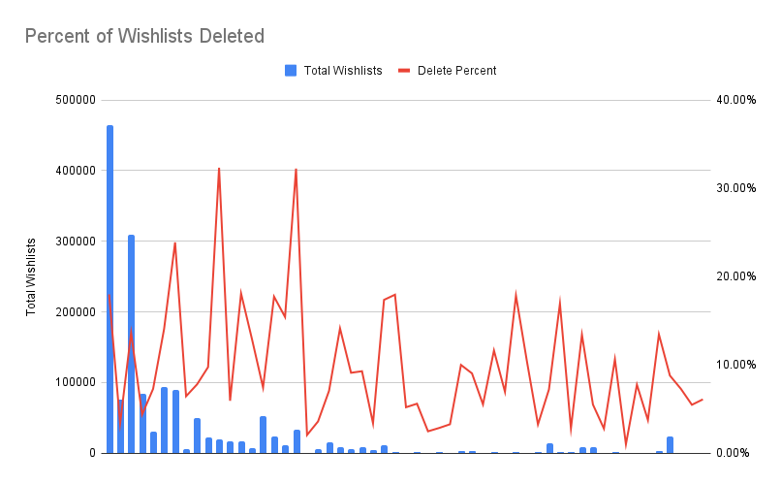Image resolution: width=781 pixels, height=484 pixels.
Task: Click the 30.00% right axis label
Action: [735, 188]
